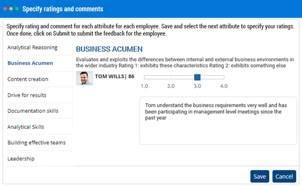Set rating slider to 1.0 position

pos(145,77)
